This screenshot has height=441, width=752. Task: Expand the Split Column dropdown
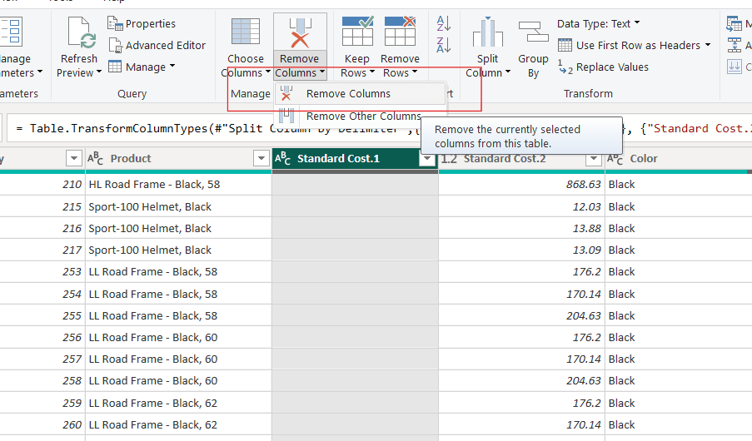coord(507,72)
